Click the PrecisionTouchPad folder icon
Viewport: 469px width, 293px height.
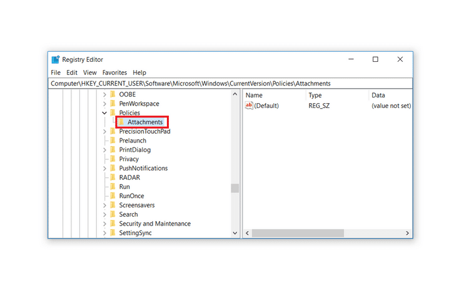113,131
